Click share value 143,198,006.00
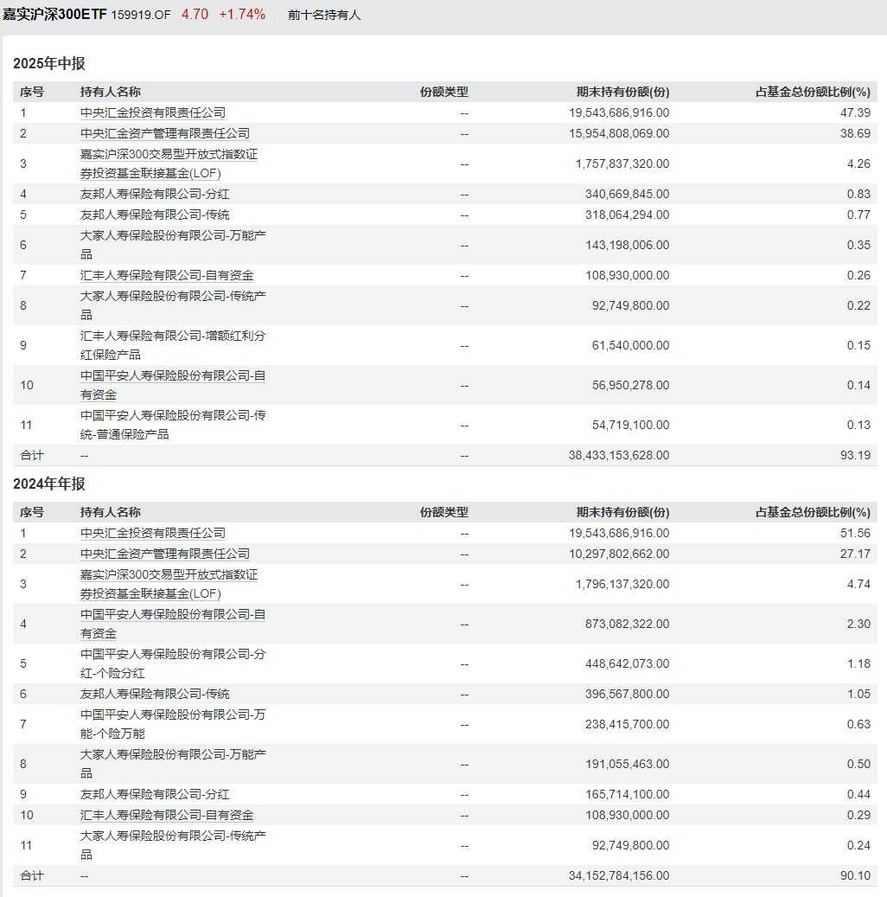The width and height of the screenshot is (887, 897). pyautogui.click(x=628, y=245)
